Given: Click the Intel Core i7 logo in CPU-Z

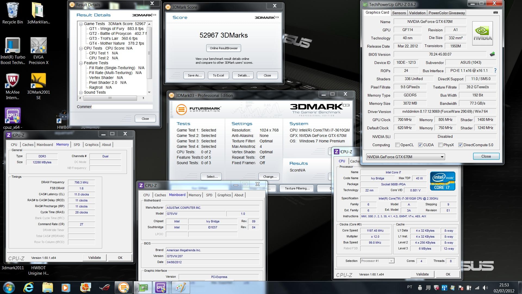Looking at the screenshot, I should (x=442, y=181).
